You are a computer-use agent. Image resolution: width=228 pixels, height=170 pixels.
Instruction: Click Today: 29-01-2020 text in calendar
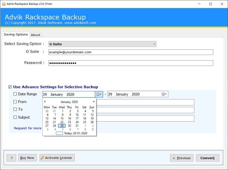tap(76, 133)
